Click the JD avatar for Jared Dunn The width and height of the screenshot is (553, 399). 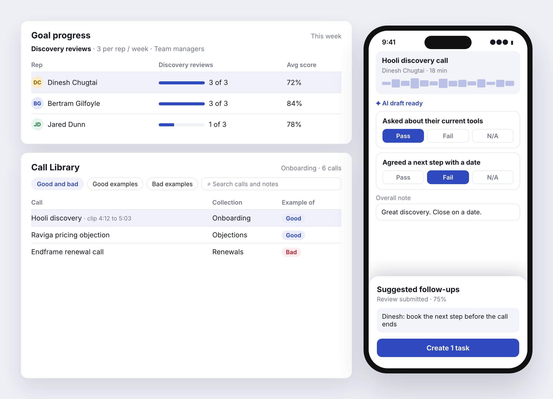click(x=37, y=124)
